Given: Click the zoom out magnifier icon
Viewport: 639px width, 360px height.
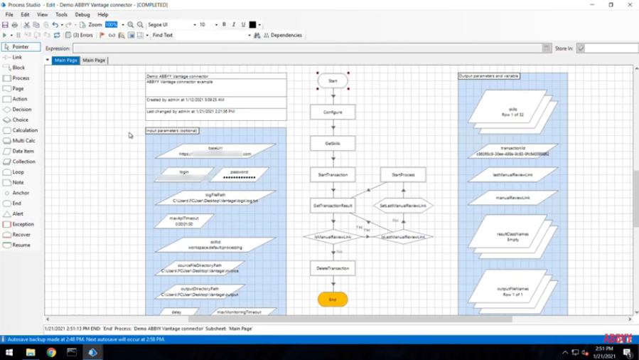Looking at the screenshot, I should click(140, 25).
